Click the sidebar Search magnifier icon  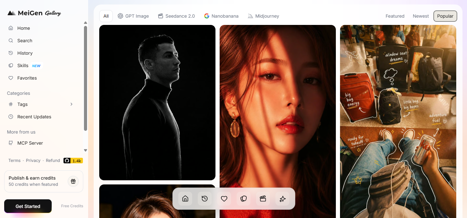click(11, 40)
